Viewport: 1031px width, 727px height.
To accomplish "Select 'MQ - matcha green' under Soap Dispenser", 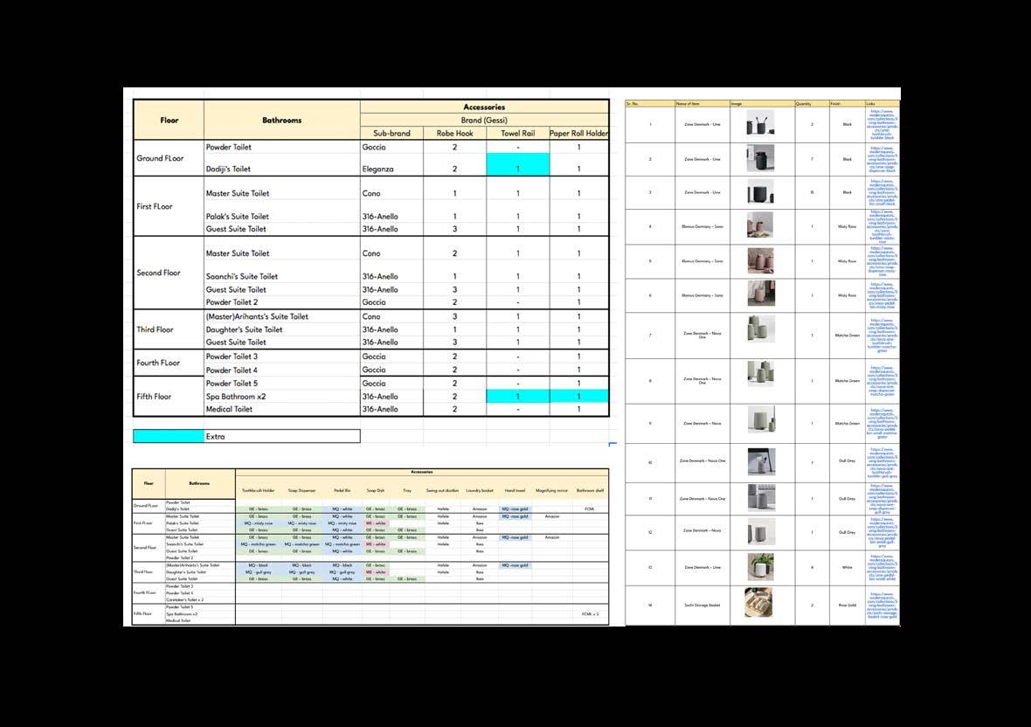I will [x=301, y=544].
